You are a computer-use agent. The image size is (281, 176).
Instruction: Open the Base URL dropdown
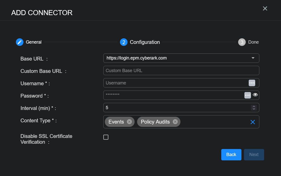click(x=253, y=58)
